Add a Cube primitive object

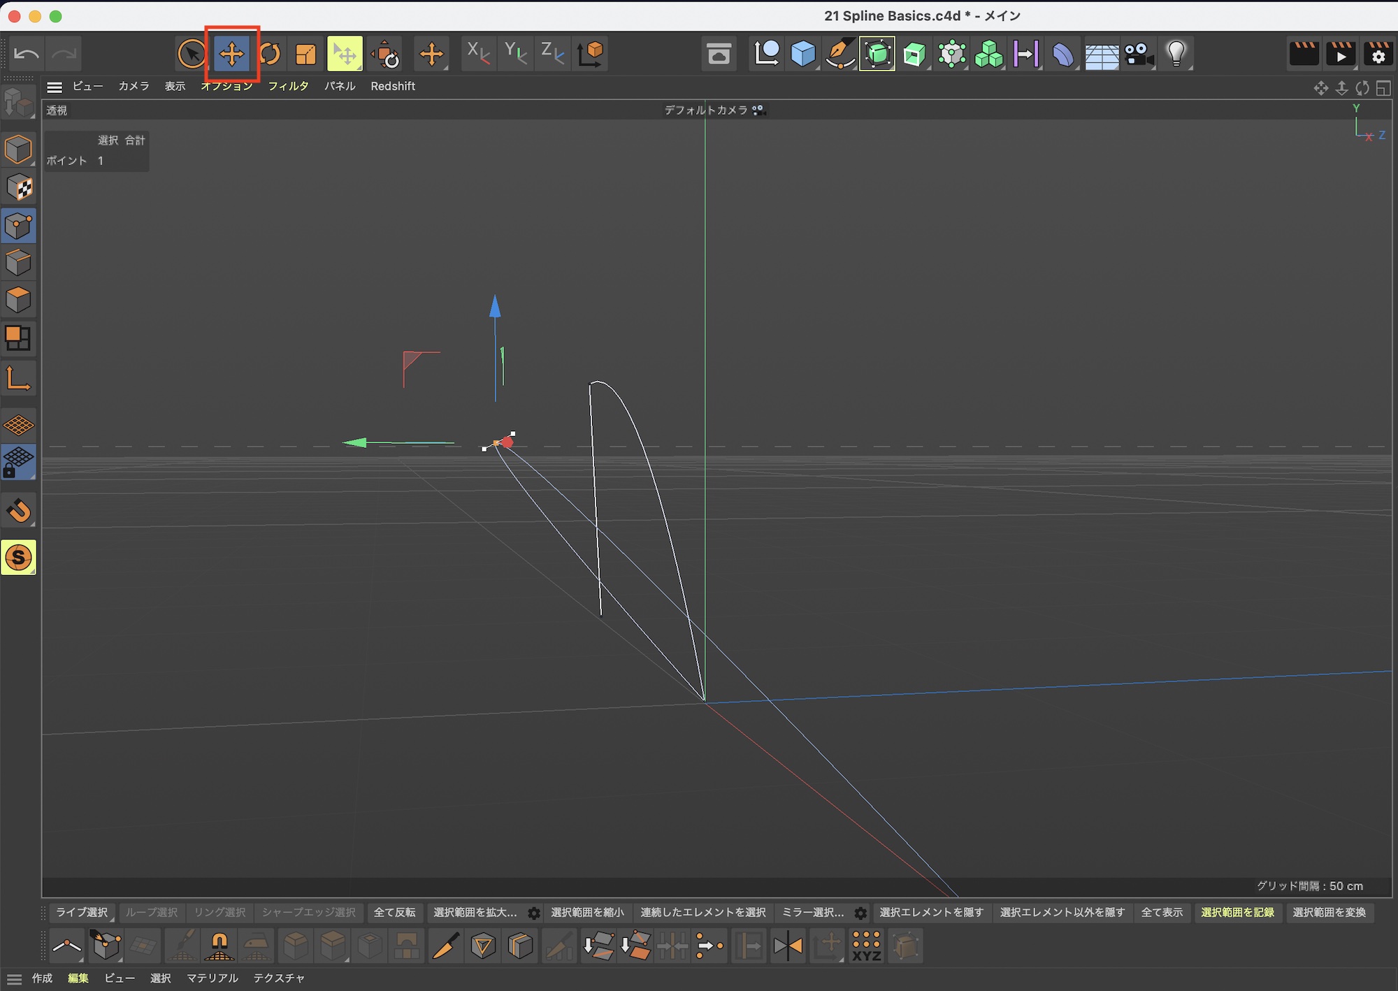[x=802, y=54]
